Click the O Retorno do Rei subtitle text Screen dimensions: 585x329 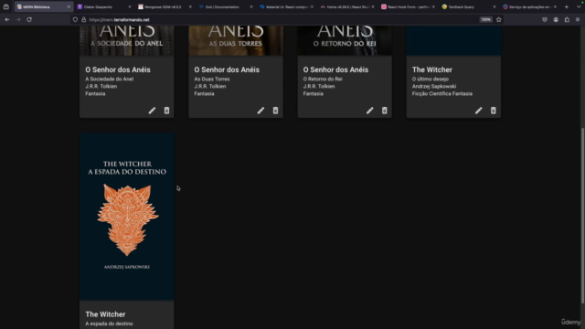pos(323,80)
